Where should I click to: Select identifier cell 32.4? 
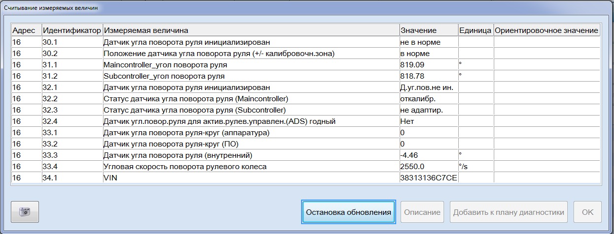coord(72,121)
